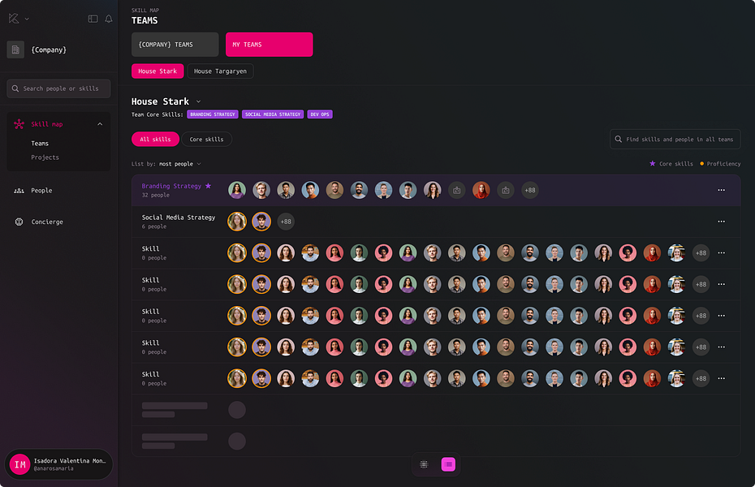Switch to list view toggle
This screenshot has height=487, width=755.
(x=448, y=464)
